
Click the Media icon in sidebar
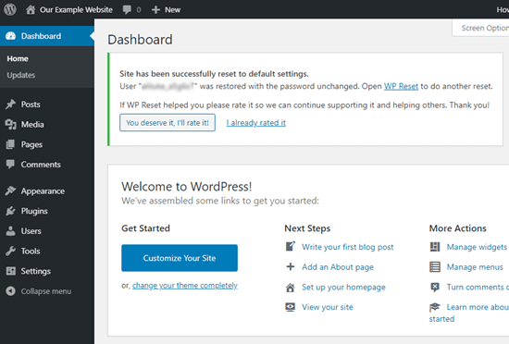tap(10, 125)
